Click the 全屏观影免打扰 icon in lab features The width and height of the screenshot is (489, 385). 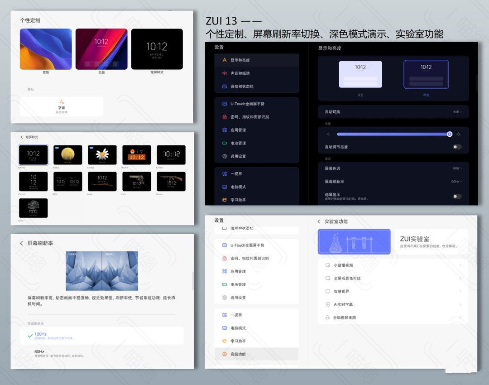click(x=328, y=278)
